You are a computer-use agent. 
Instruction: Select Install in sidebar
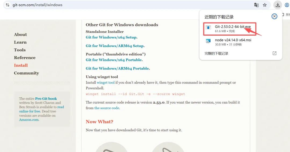[21, 65]
